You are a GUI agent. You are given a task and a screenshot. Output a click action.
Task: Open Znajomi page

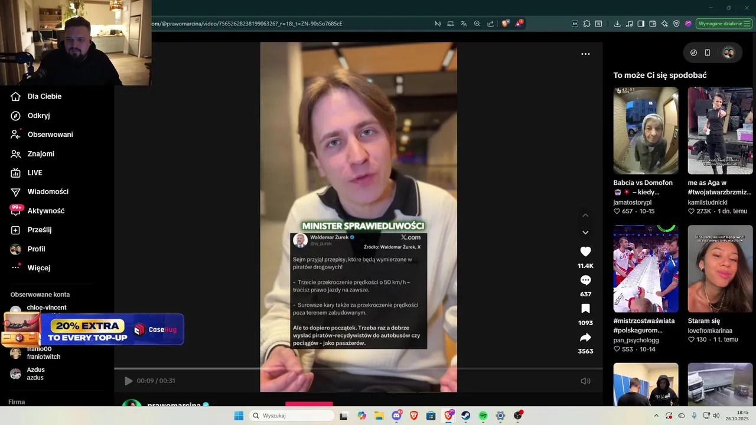tap(41, 153)
